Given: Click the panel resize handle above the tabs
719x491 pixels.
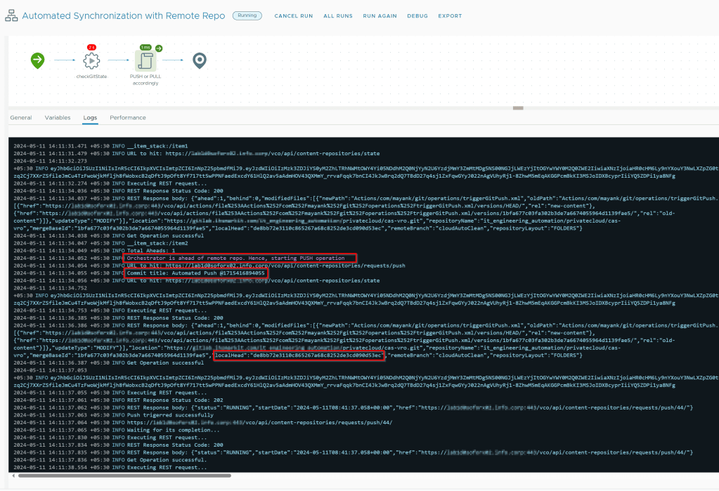Looking at the screenshot, I should (x=519, y=108).
